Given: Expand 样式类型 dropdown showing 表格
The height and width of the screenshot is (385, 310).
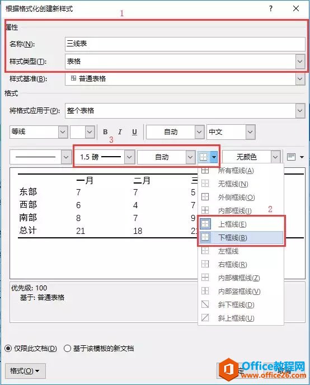Looking at the screenshot, I should [x=300, y=61].
